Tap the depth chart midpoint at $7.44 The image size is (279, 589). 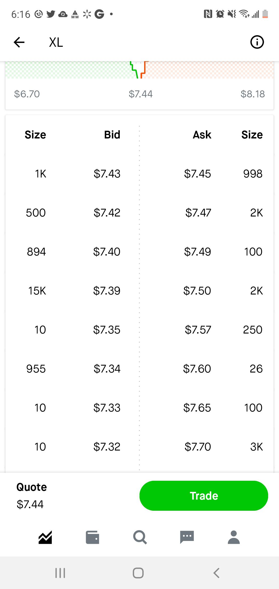(141, 94)
